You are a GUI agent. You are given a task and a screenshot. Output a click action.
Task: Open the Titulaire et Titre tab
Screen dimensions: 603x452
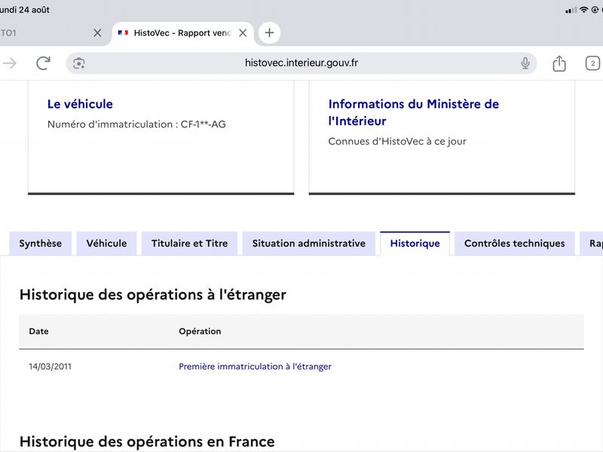click(x=190, y=243)
